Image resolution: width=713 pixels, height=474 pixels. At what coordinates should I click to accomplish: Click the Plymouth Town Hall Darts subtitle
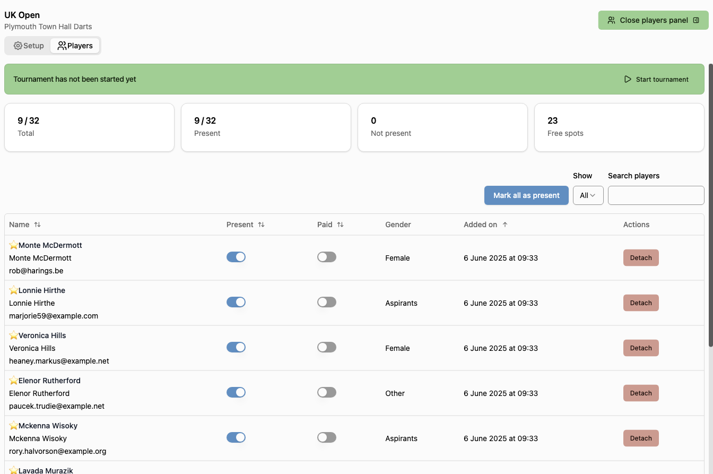click(x=48, y=27)
